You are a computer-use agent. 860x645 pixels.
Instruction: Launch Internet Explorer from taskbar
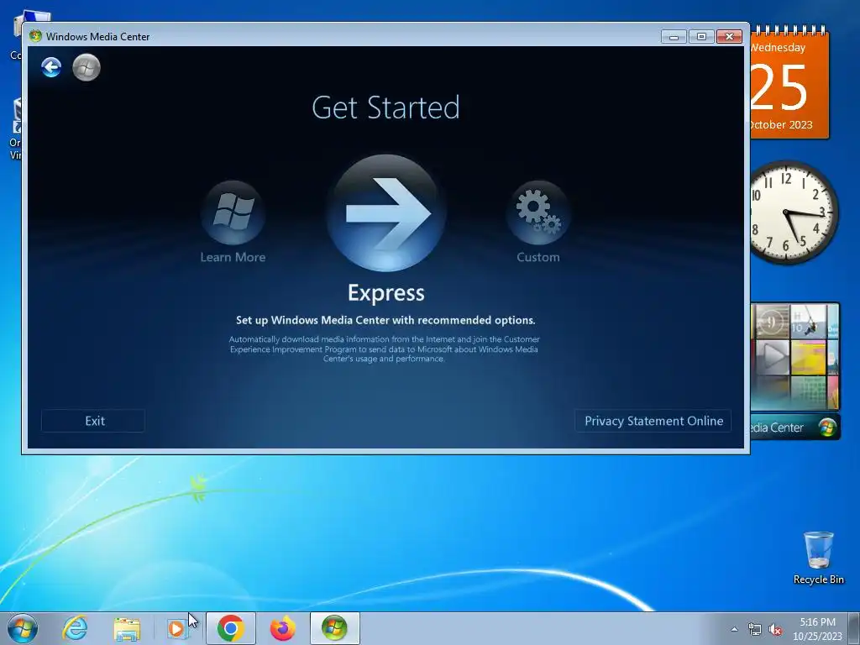75,628
